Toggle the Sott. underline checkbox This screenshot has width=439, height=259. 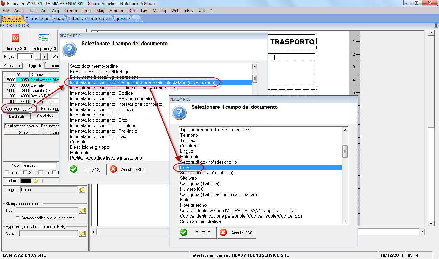pyautogui.click(x=25, y=173)
